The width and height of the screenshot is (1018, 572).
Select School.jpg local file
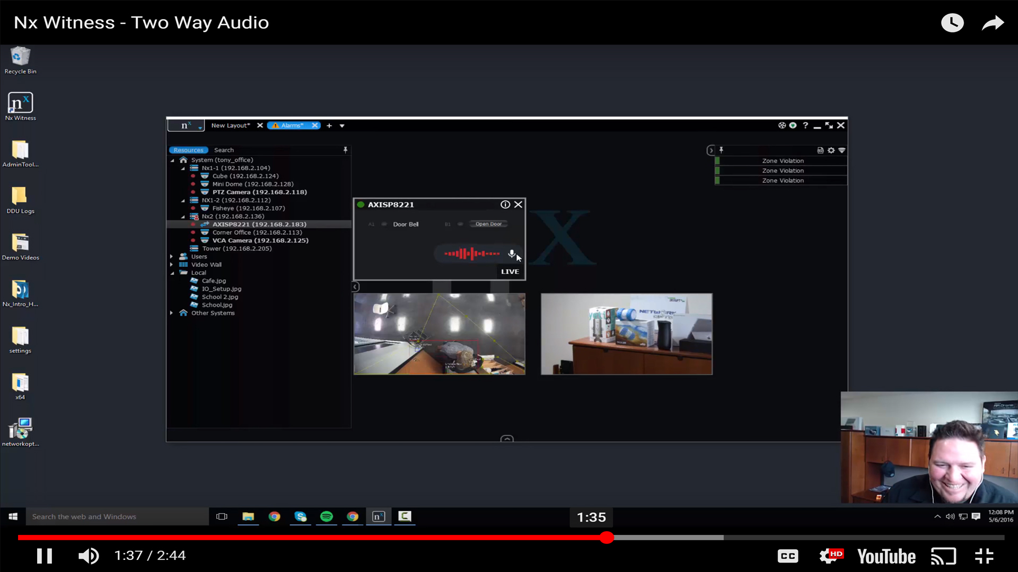(217, 305)
